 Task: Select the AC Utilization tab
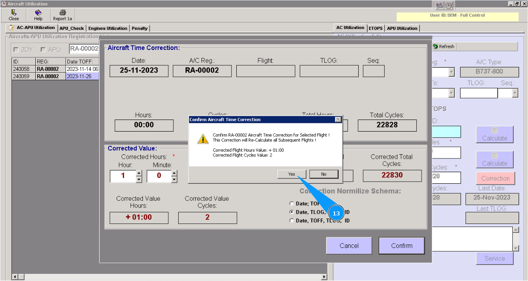350,28
